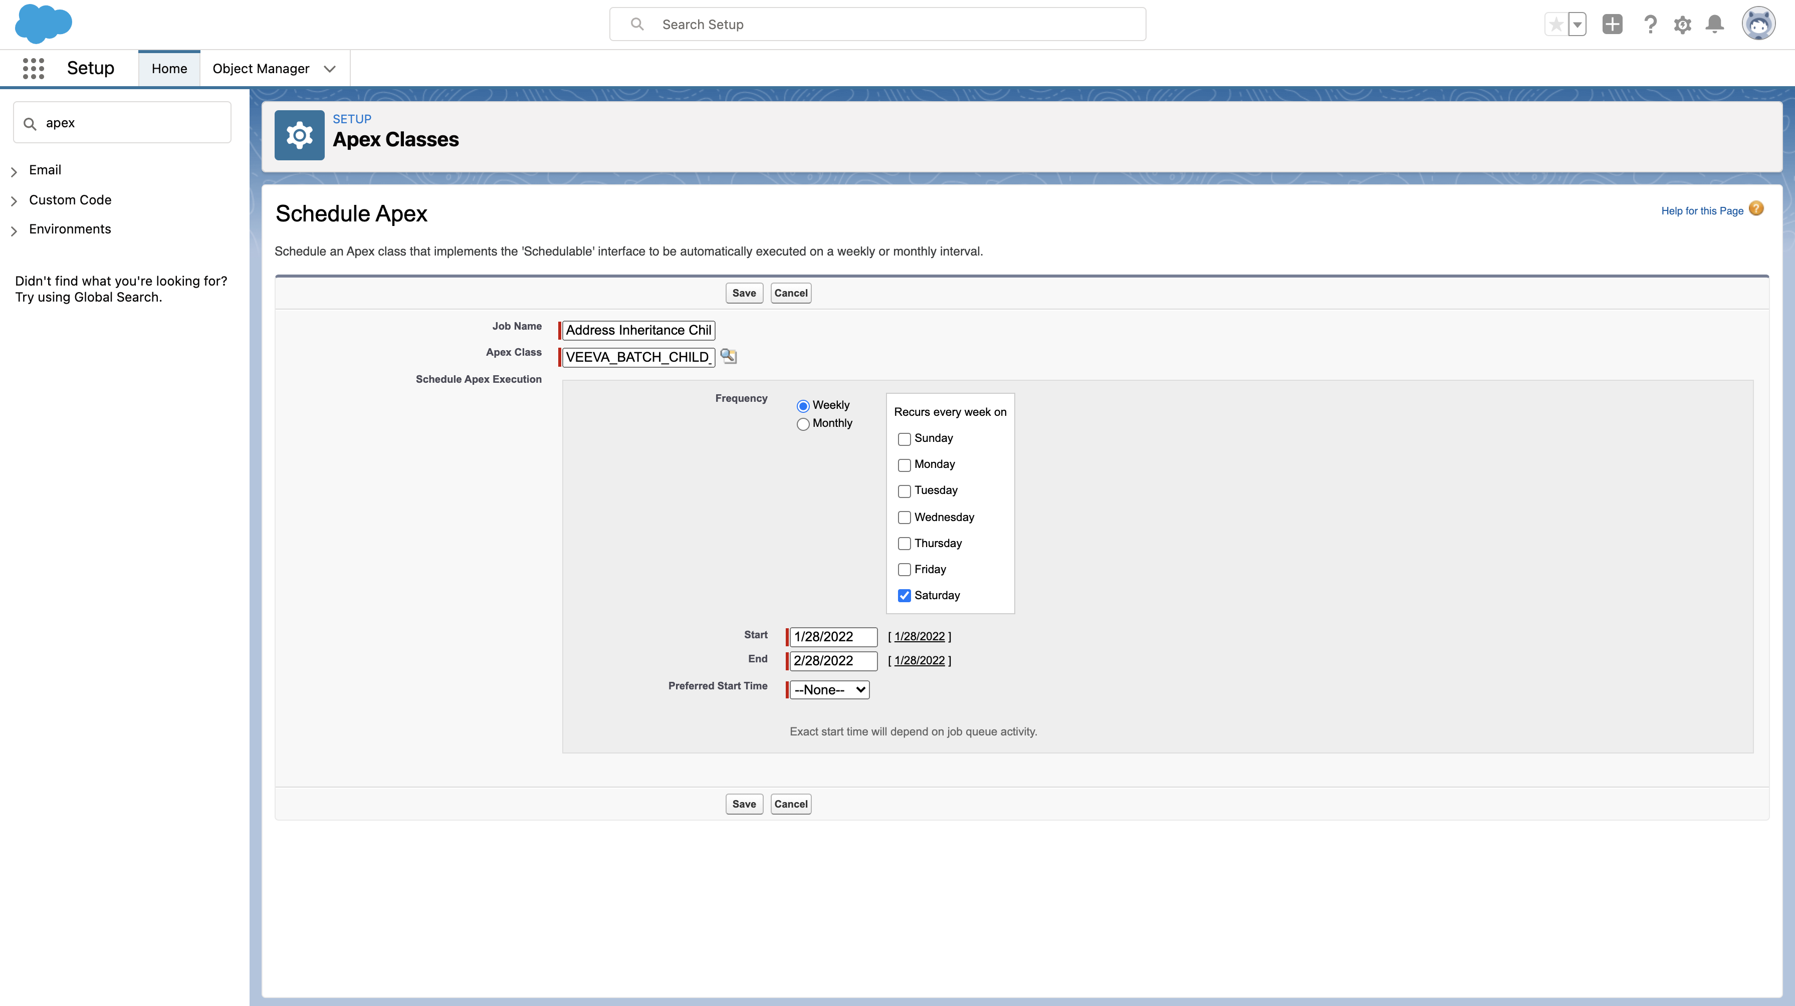Switch to the Home tab
This screenshot has height=1006, width=1795.
tap(169, 68)
